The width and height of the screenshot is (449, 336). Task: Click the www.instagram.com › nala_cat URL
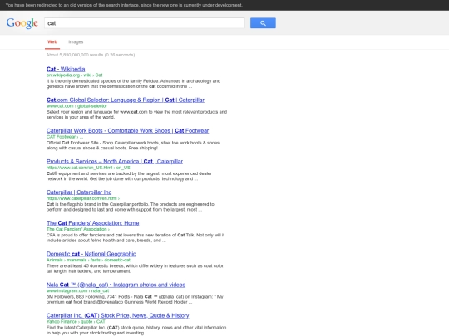pos(77,291)
